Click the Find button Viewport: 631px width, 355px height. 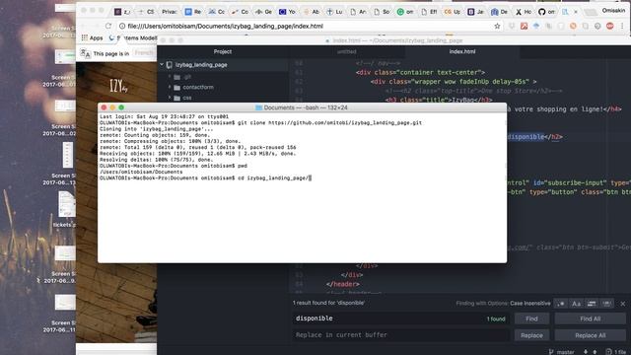(531, 319)
